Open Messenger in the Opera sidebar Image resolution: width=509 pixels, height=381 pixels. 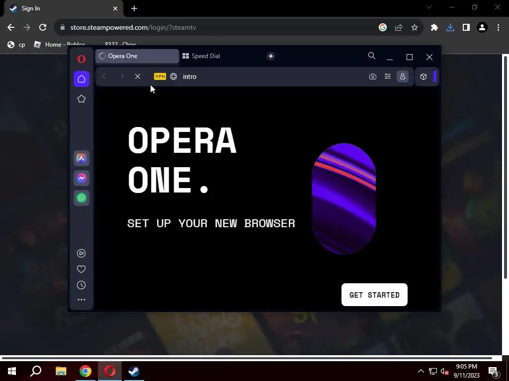point(82,178)
